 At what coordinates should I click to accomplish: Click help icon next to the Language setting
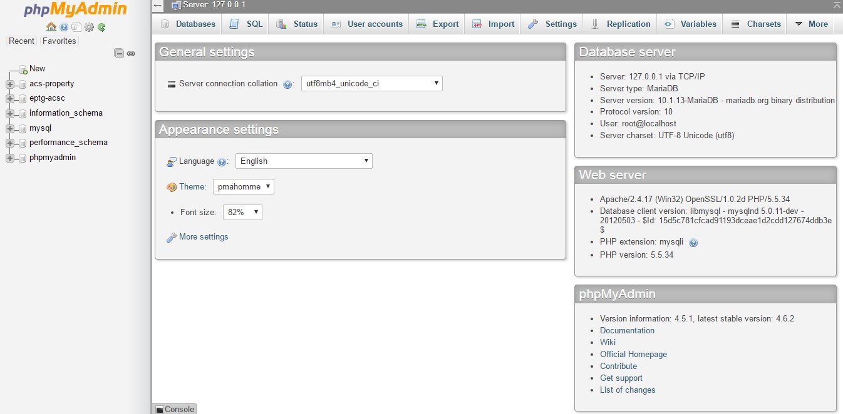222,161
